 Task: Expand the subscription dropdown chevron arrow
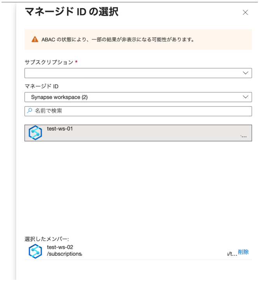pyautogui.click(x=245, y=73)
